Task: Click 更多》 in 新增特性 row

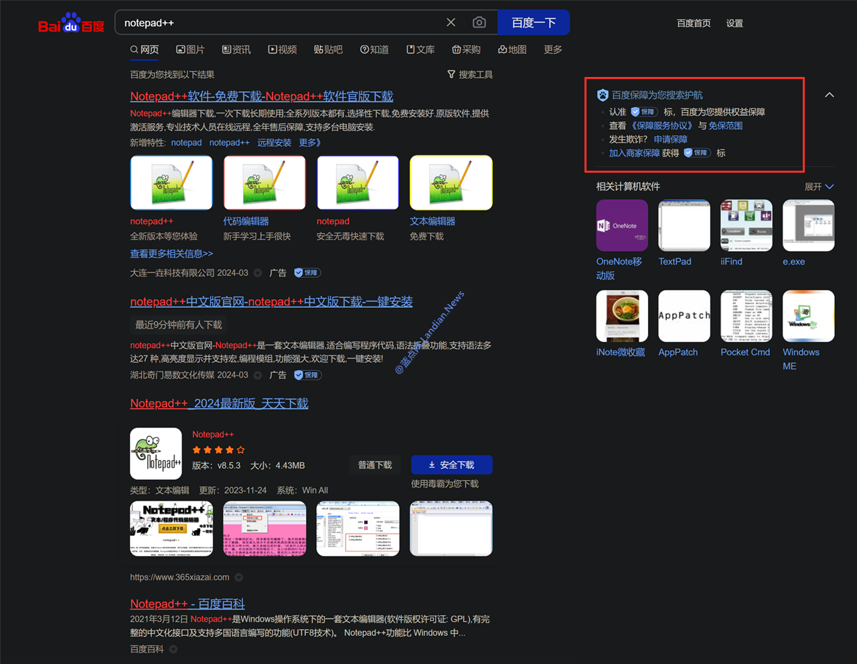Action: click(310, 143)
